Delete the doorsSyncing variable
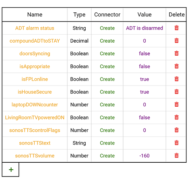The image size is (192, 182). tap(176, 54)
